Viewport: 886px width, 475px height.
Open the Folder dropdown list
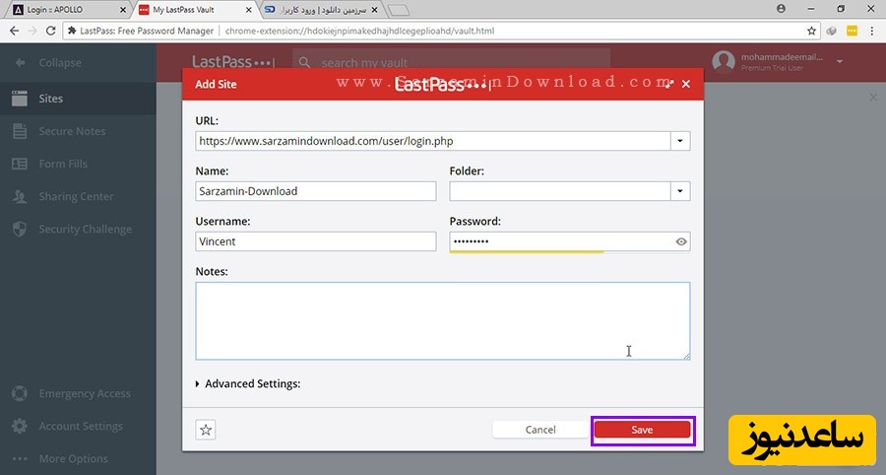(680, 191)
